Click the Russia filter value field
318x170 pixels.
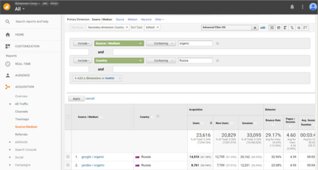[195, 61]
